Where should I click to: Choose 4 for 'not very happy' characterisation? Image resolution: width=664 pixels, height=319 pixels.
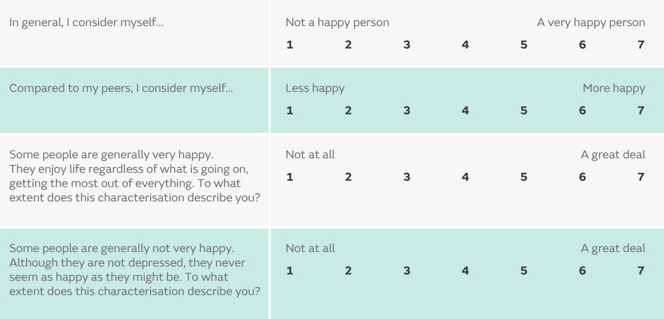tap(465, 270)
